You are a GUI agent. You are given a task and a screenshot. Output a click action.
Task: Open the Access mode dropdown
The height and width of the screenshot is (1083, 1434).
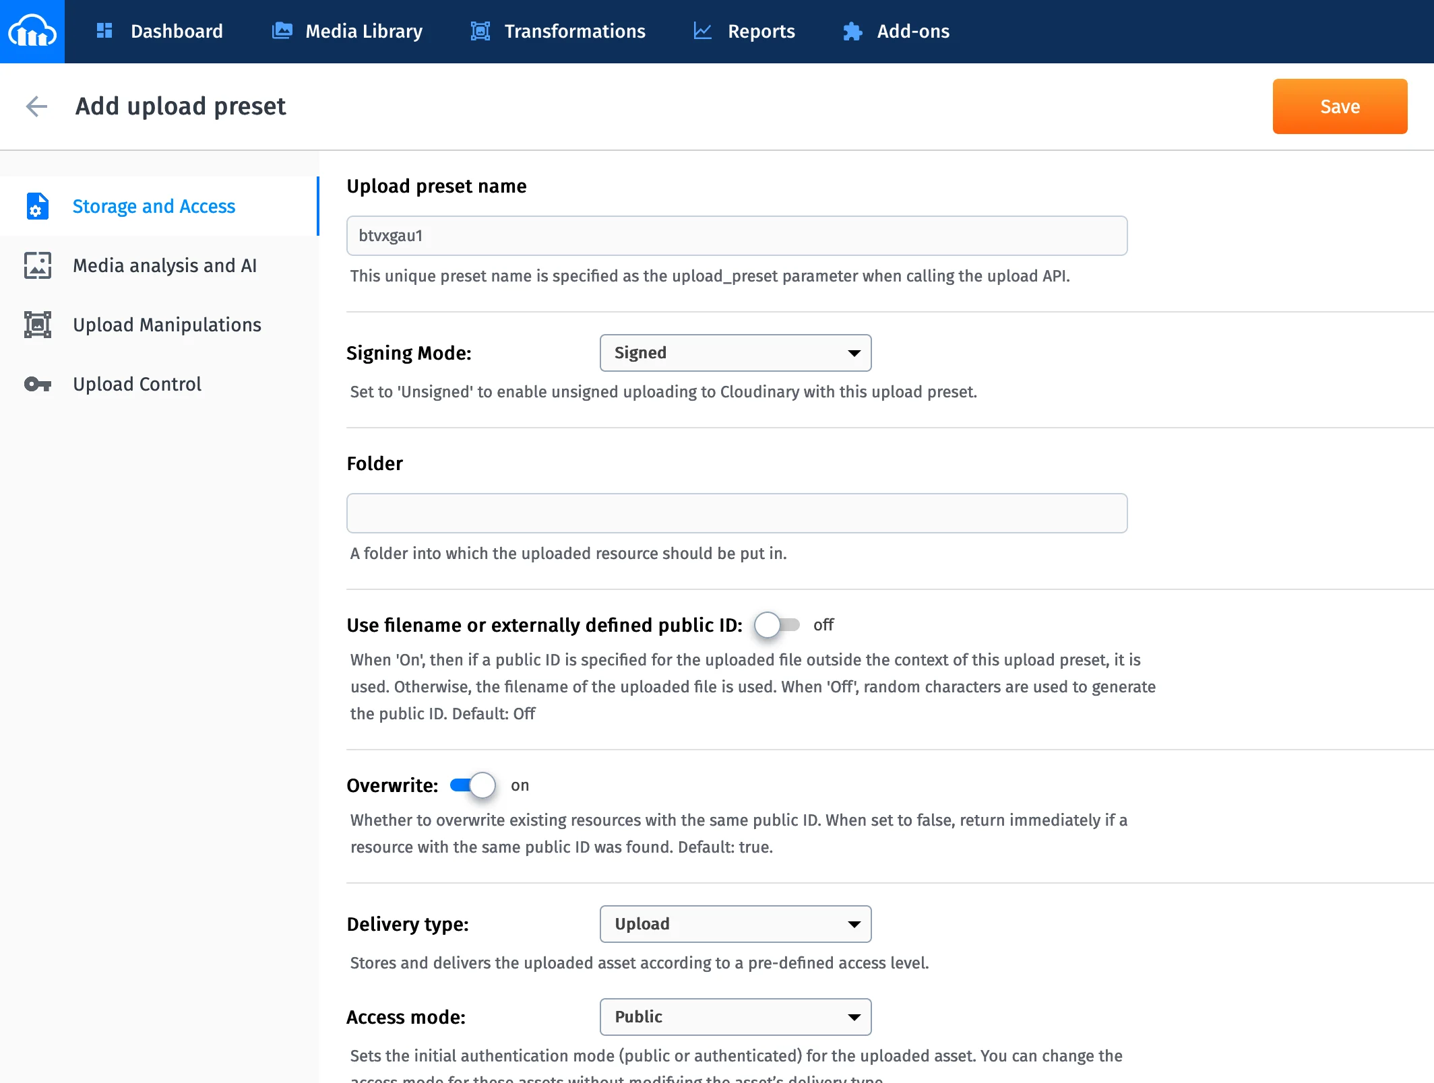pos(735,1017)
